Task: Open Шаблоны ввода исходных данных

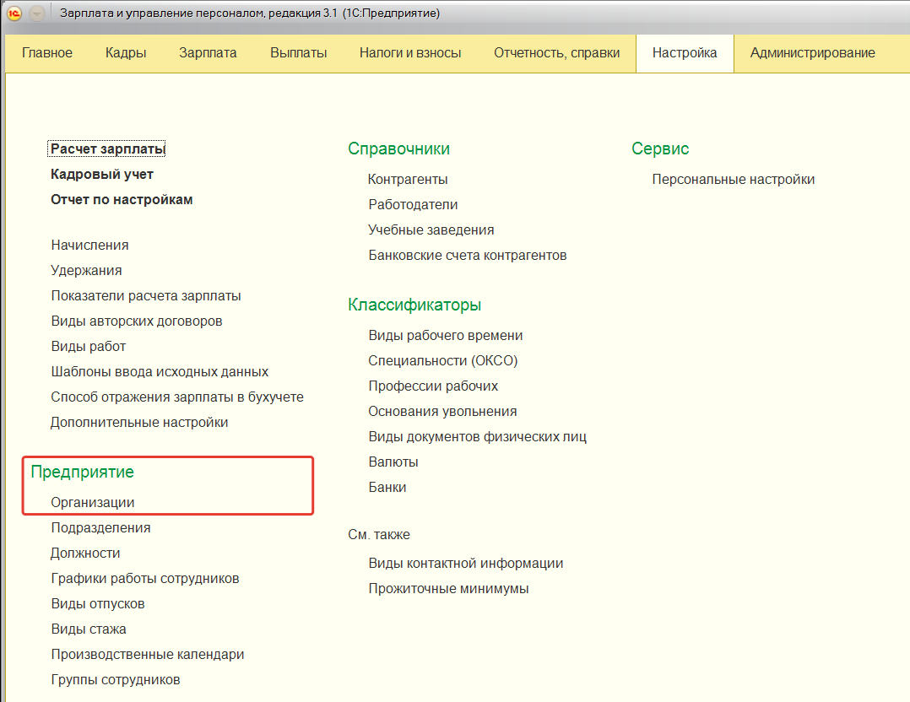Action: 160,371
